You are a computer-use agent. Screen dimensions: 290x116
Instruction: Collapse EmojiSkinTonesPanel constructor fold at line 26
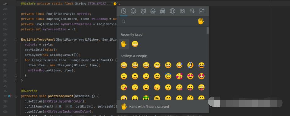[16, 40]
